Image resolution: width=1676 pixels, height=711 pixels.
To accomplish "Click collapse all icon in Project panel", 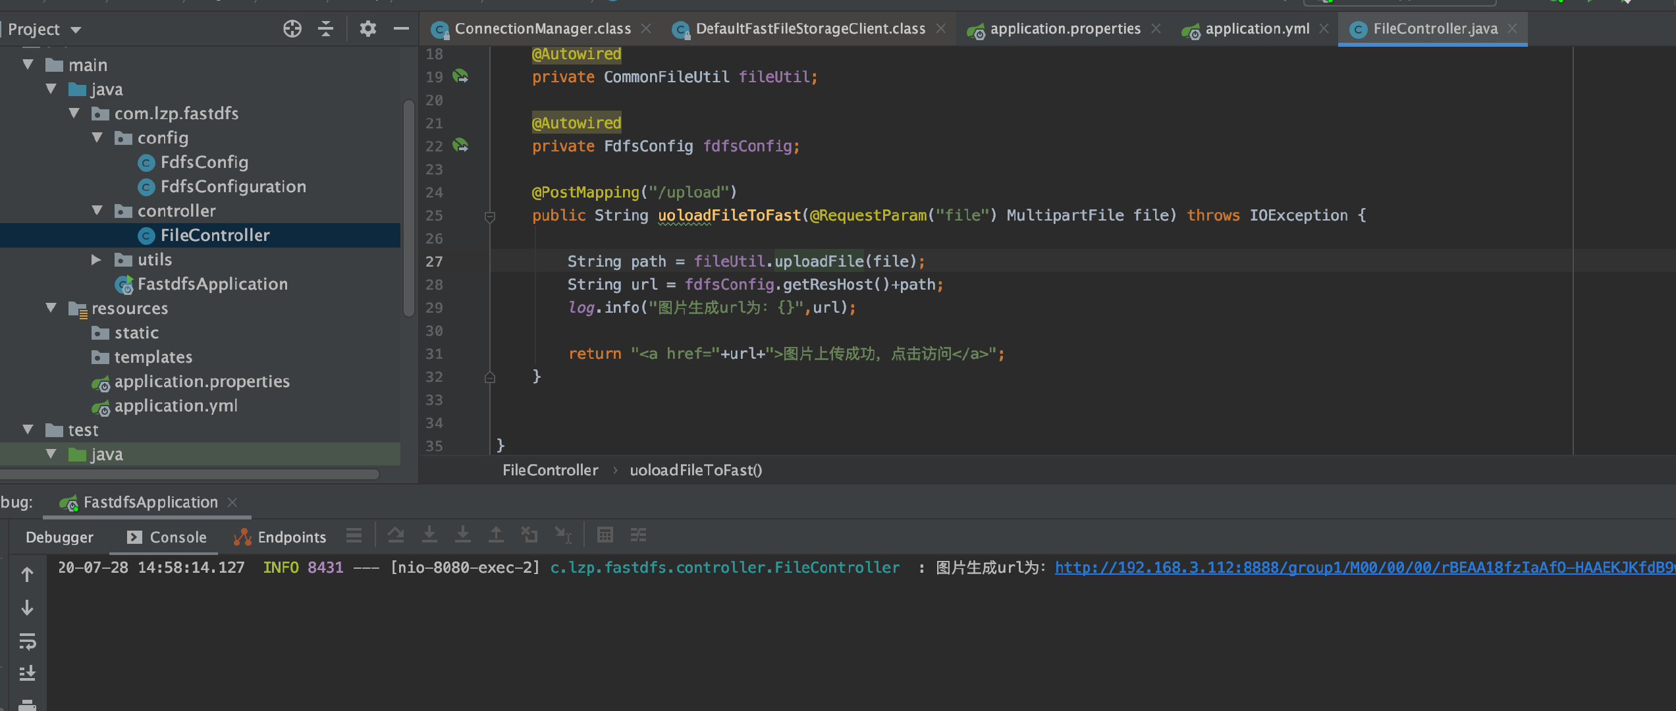I will tap(326, 29).
